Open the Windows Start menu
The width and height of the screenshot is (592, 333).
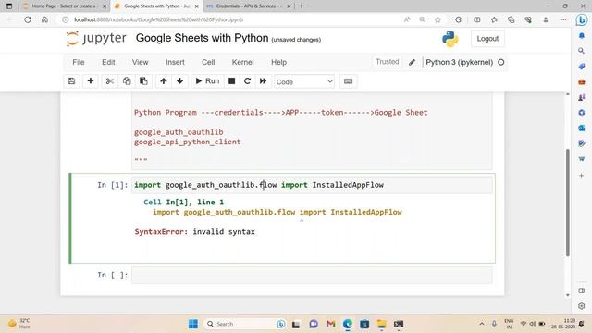193,324
